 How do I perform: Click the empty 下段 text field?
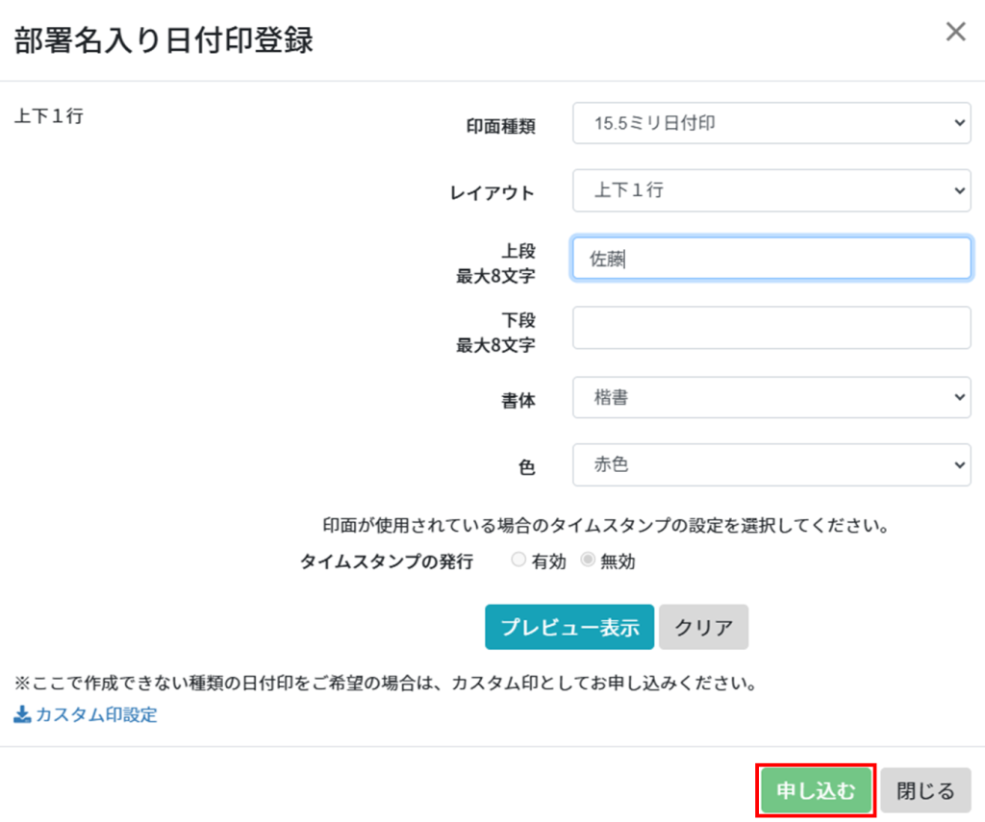(x=770, y=328)
